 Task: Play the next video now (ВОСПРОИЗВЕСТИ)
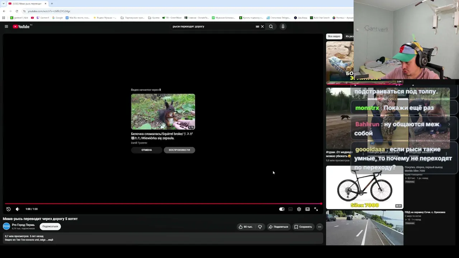tap(179, 150)
